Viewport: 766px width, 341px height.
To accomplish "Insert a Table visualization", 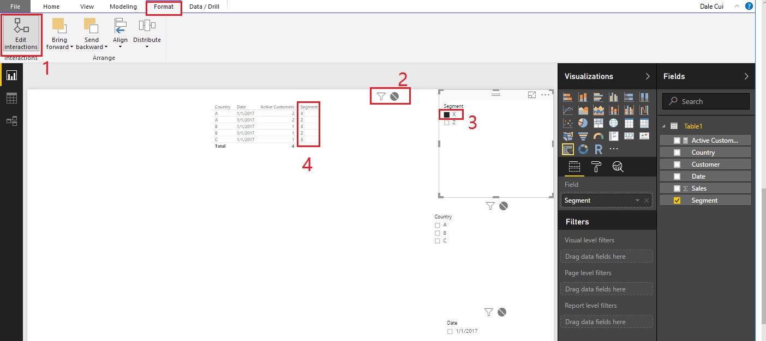I will 629,123.
